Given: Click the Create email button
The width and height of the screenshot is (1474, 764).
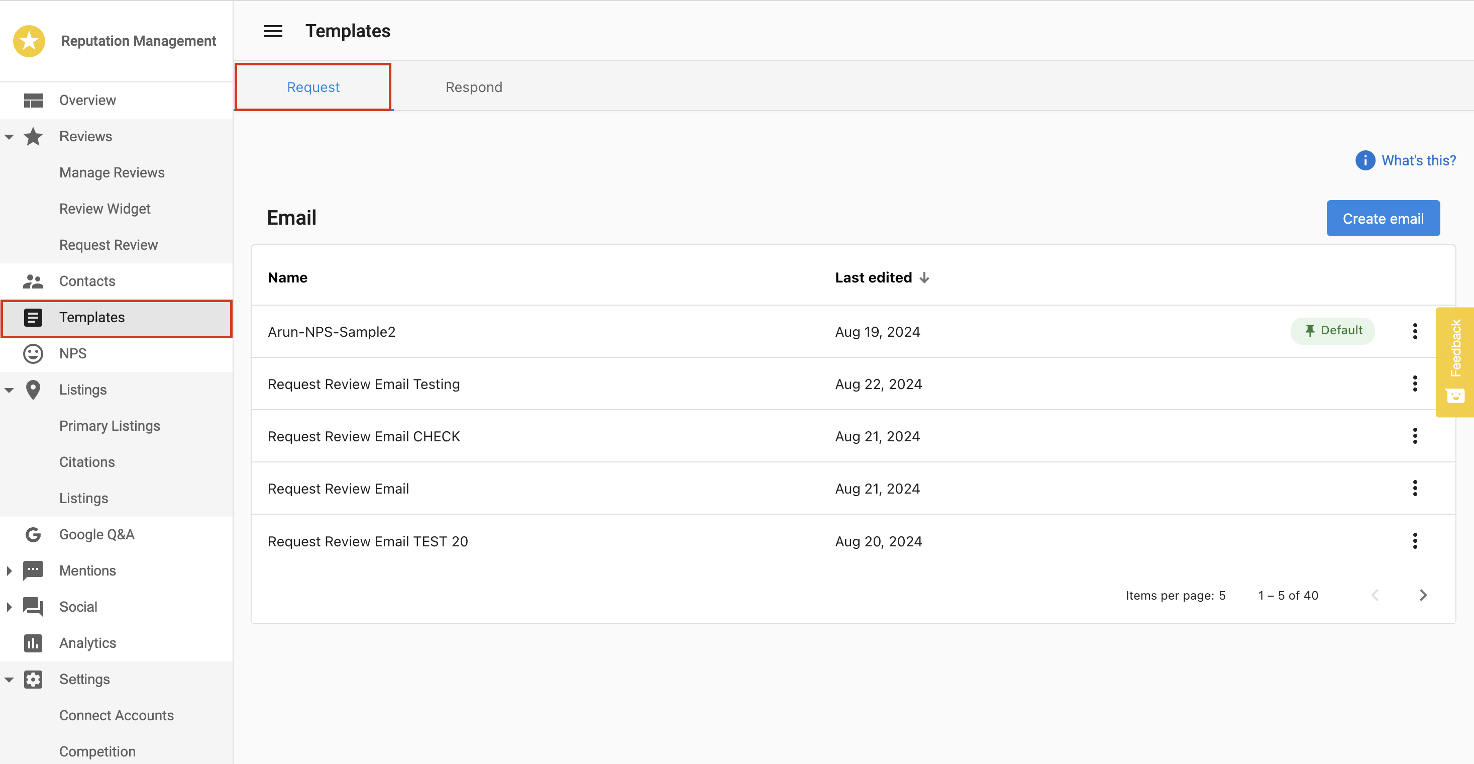Looking at the screenshot, I should 1383,218.
